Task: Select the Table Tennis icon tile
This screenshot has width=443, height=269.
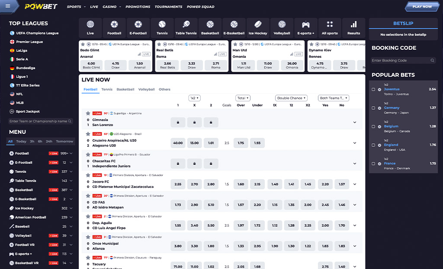Action: [x=186, y=28]
